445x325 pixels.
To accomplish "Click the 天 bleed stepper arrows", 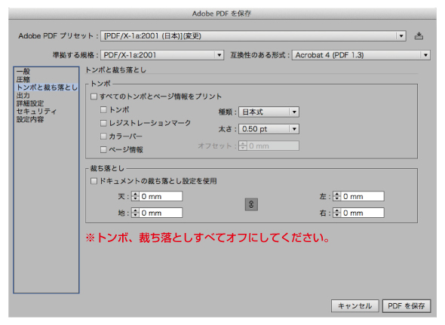I will (135, 196).
